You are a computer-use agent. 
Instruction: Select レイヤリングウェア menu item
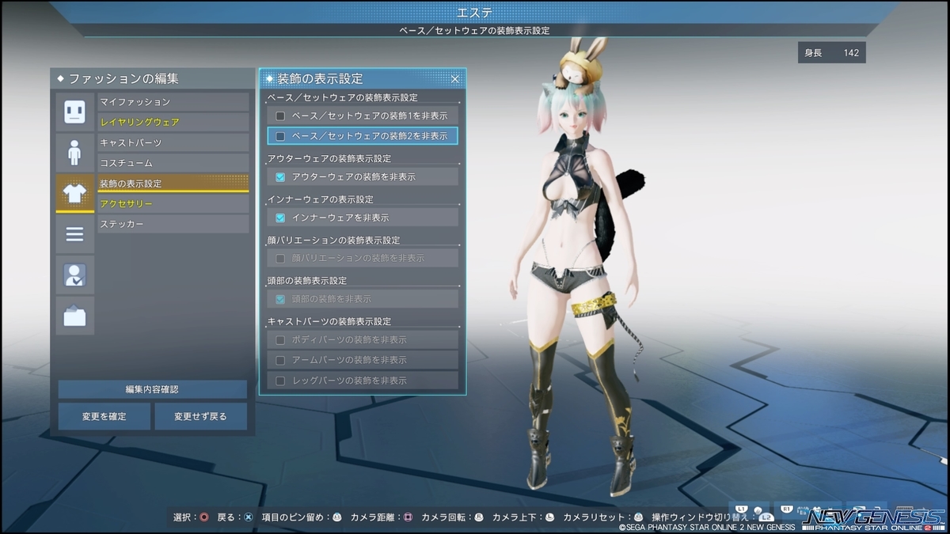pyautogui.click(x=173, y=123)
